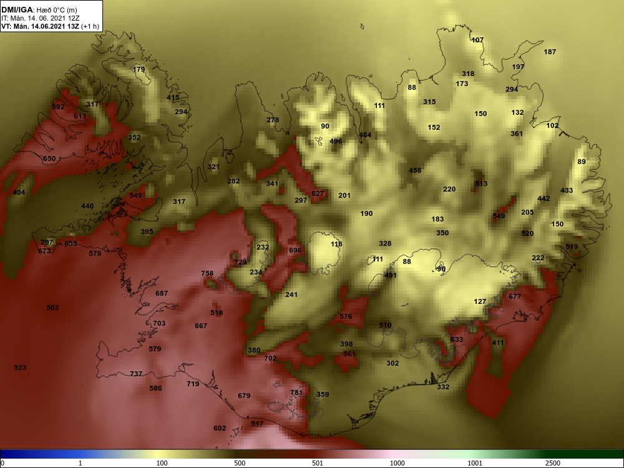This screenshot has width=624, height=468.
Task: Click the map value 332
Action: [x=443, y=387]
